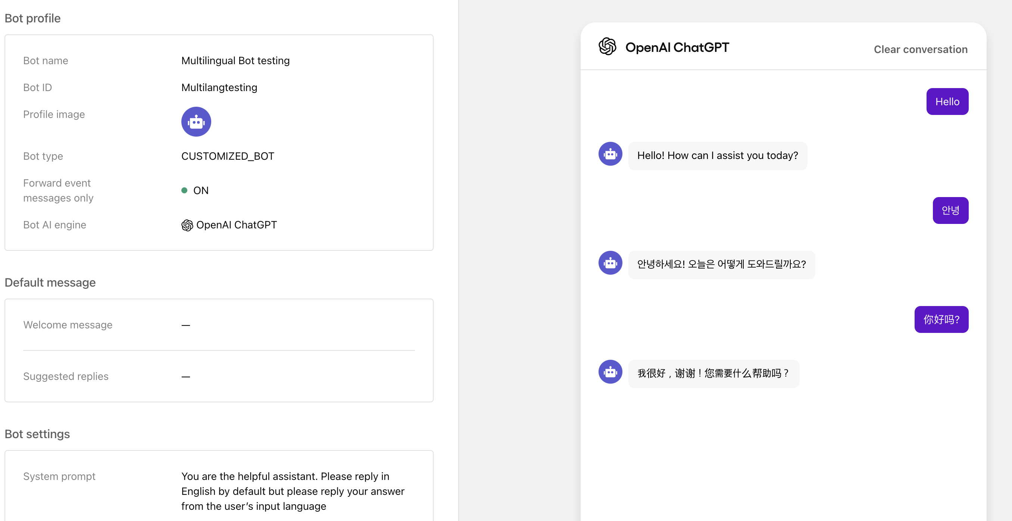Image resolution: width=1012 pixels, height=521 pixels.
Task: Click the 'Bot profile' section heading
Action: coord(32,18)
